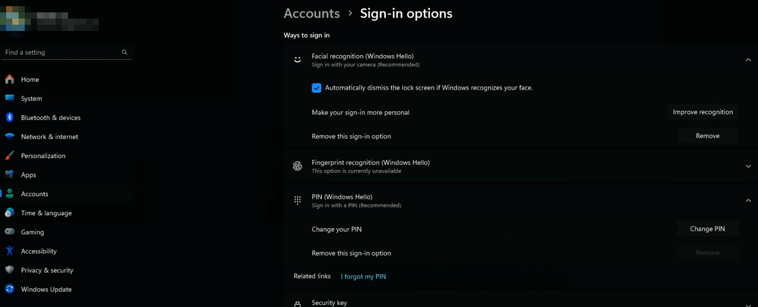Collapse the Facial recognition section chevron
This screenshot has height=307, width=758.
[x=748, y=60]
